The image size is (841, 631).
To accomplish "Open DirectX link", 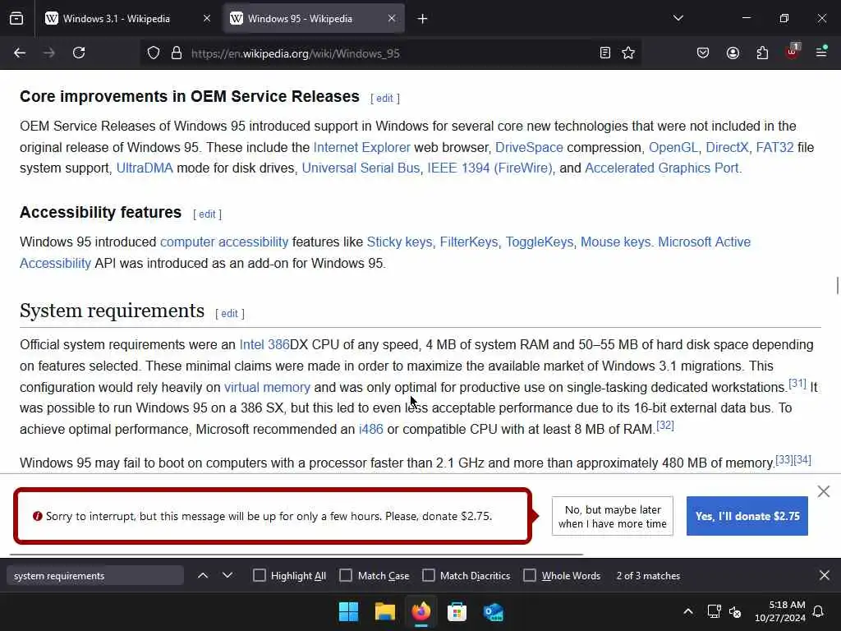I will [x=727, y=147].
